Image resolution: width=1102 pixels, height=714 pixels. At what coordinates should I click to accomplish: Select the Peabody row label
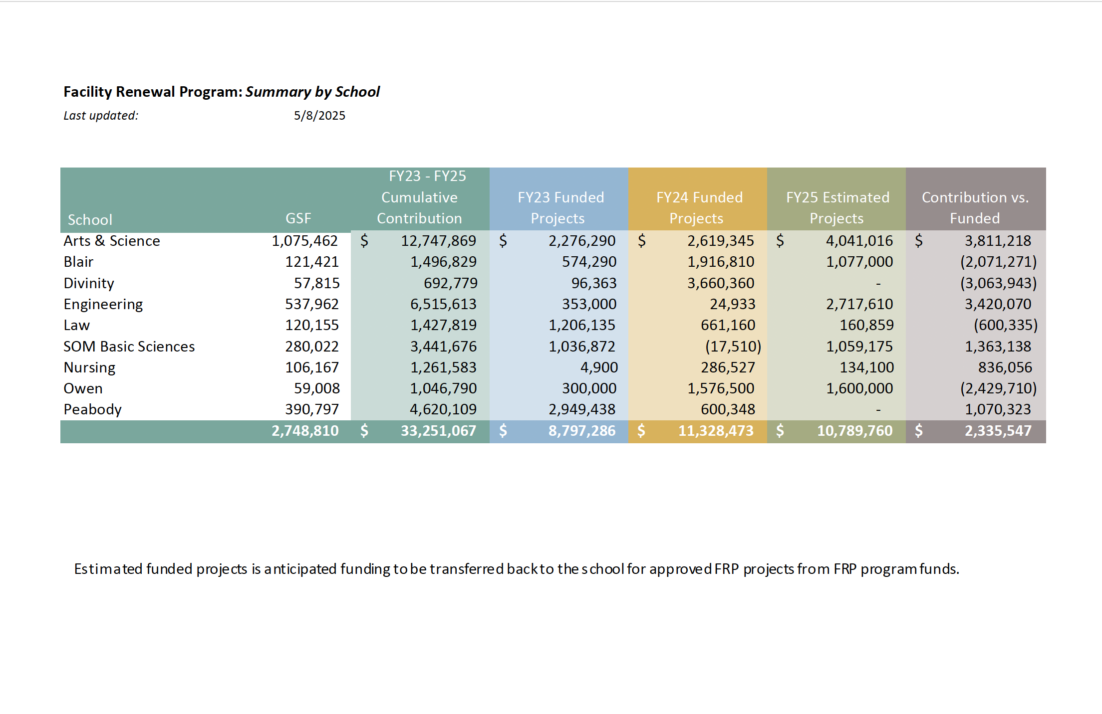pyautogui.click(x=92, y=409)
